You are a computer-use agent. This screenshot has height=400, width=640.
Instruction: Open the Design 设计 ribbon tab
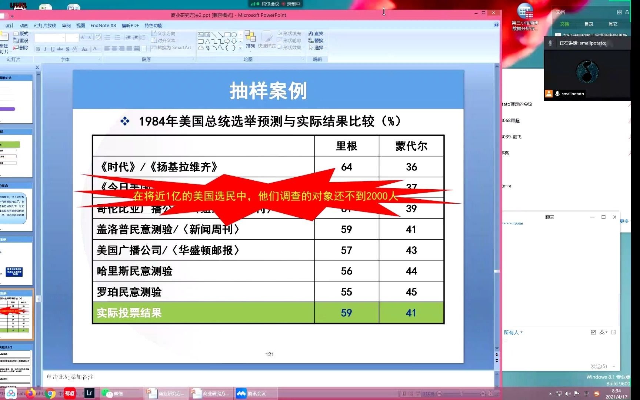click(x=9, y=26)
